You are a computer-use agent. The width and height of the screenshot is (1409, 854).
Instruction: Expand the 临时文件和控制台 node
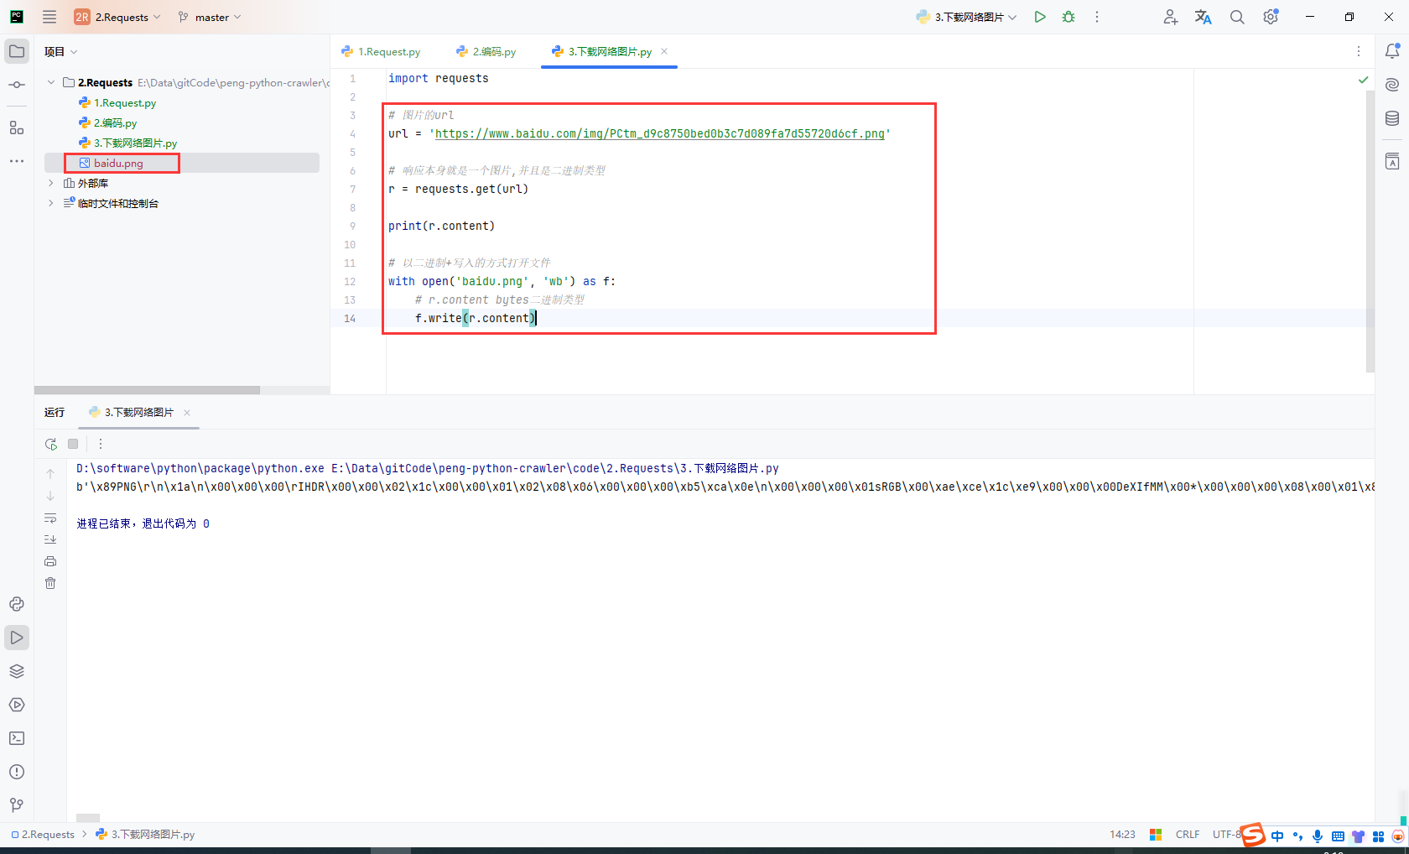[x=51, y=203]
